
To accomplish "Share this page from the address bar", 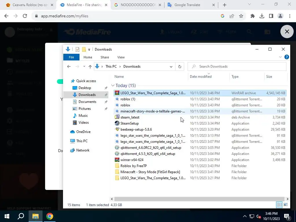I will click(232, 16).
